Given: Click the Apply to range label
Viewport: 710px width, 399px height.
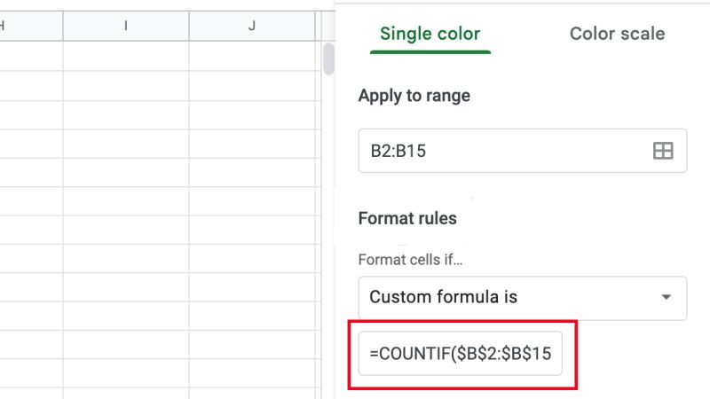Looking at the screenshot, I should click(x=414, y=96).
